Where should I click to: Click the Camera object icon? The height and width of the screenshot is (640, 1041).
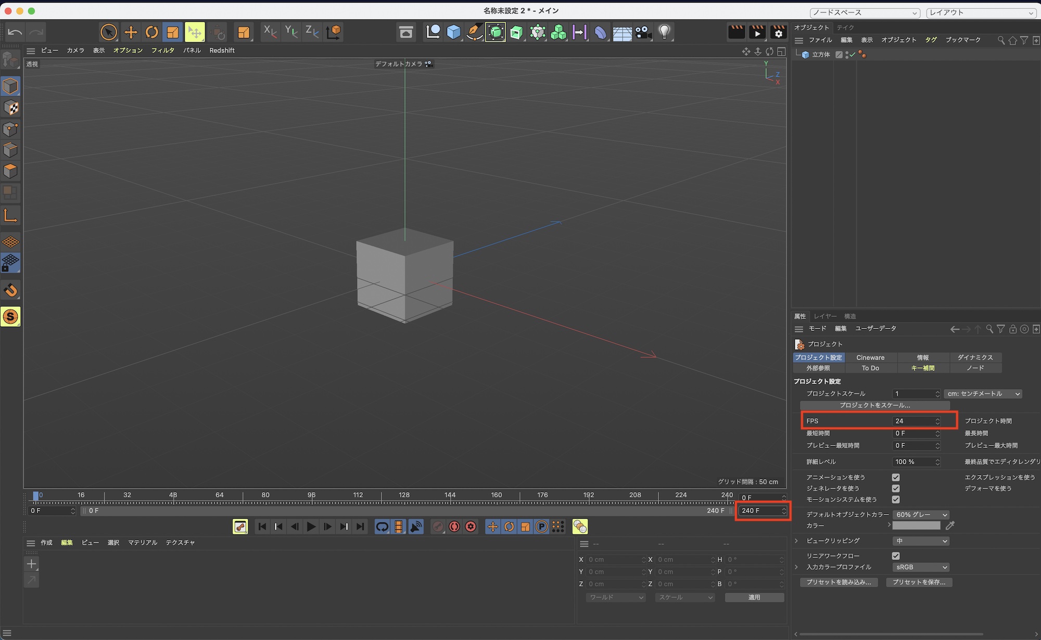tap(643, 32)
